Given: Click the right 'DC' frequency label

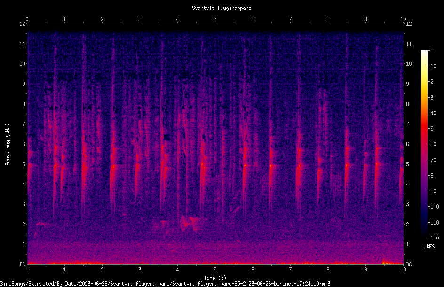Looking at the screenshot, I should click(409, 264).
